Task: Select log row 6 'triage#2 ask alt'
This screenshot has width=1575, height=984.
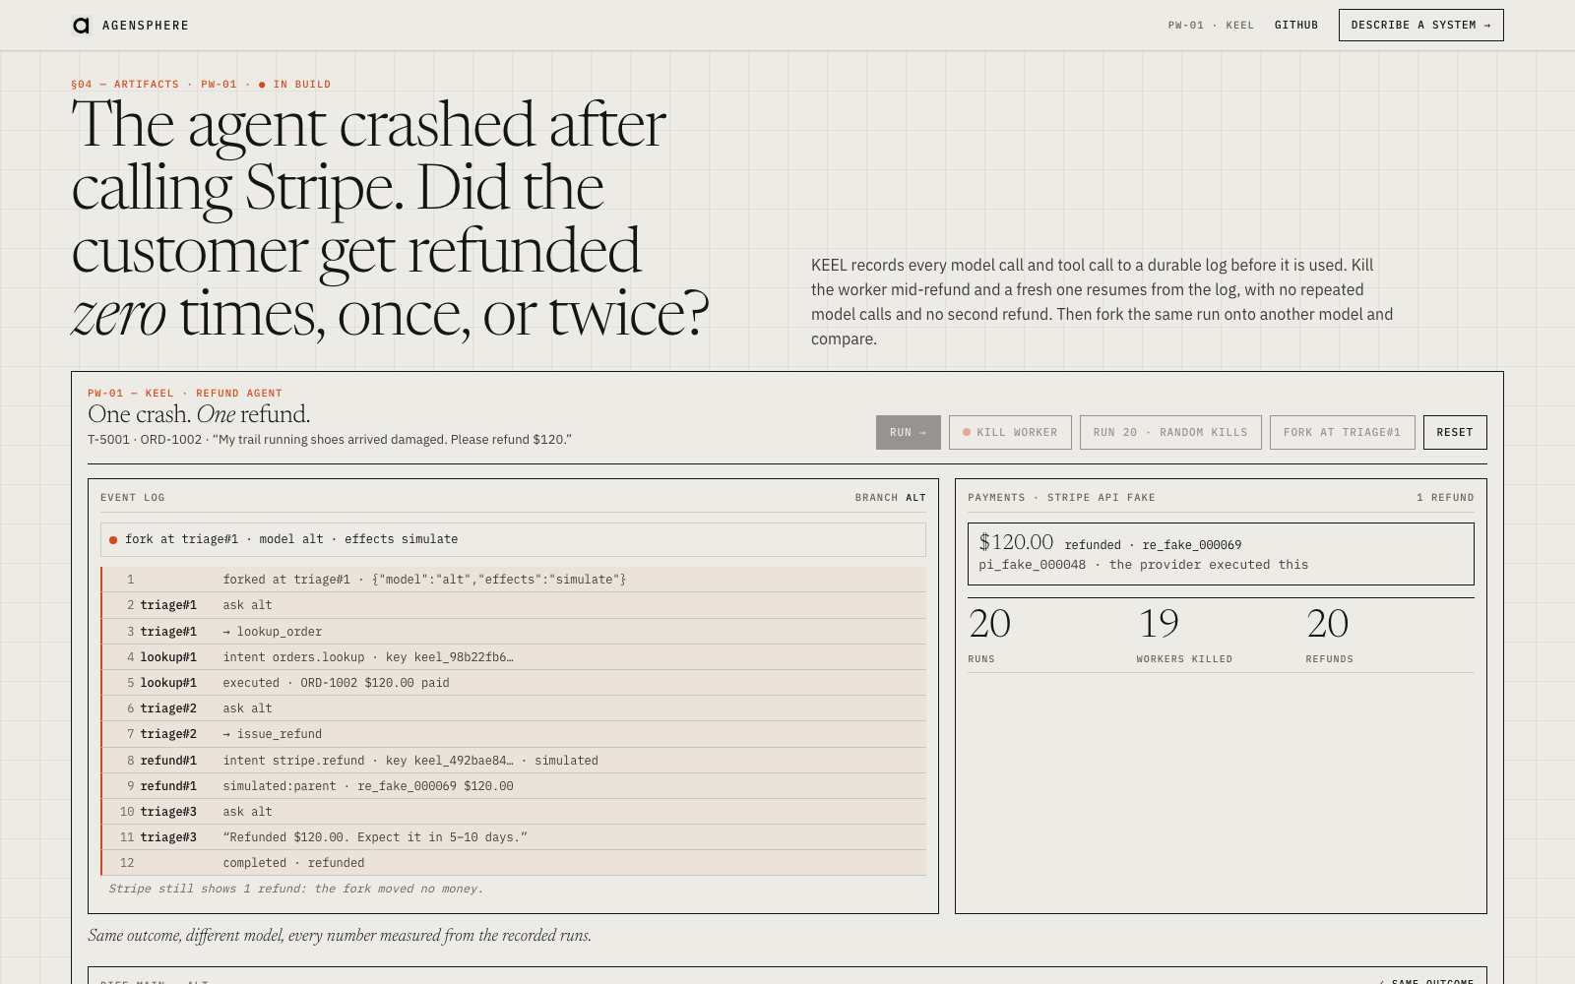Action: pyautogui.click(x=513, y=708)
